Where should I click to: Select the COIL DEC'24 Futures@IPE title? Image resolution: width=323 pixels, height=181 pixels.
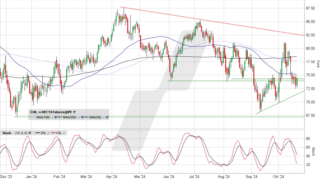[x=51, y=112]
